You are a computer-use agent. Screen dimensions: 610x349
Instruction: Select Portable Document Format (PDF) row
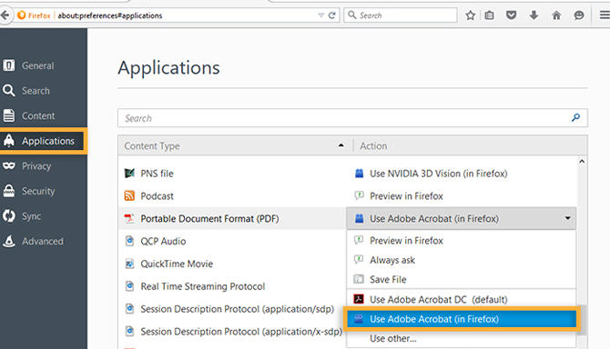232,218
